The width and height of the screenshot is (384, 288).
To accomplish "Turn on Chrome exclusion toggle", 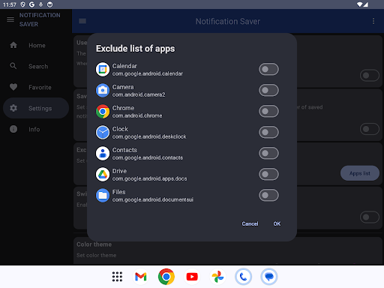I will (268, 111).
